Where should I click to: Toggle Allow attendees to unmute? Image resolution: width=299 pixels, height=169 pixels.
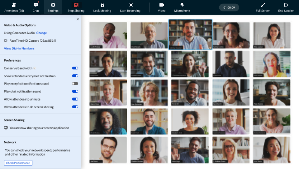tap(75, 99)
